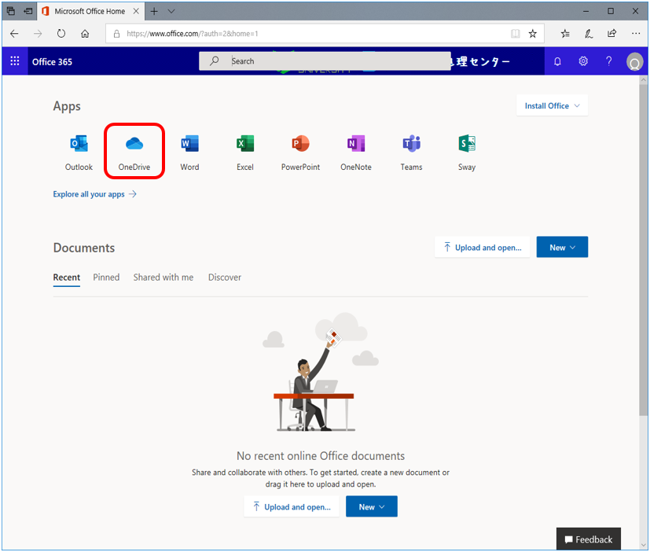Switch to the Shared with me tab
Image resolution: width=650 pixels, height=552 pixels.
(x=163, y=278)
